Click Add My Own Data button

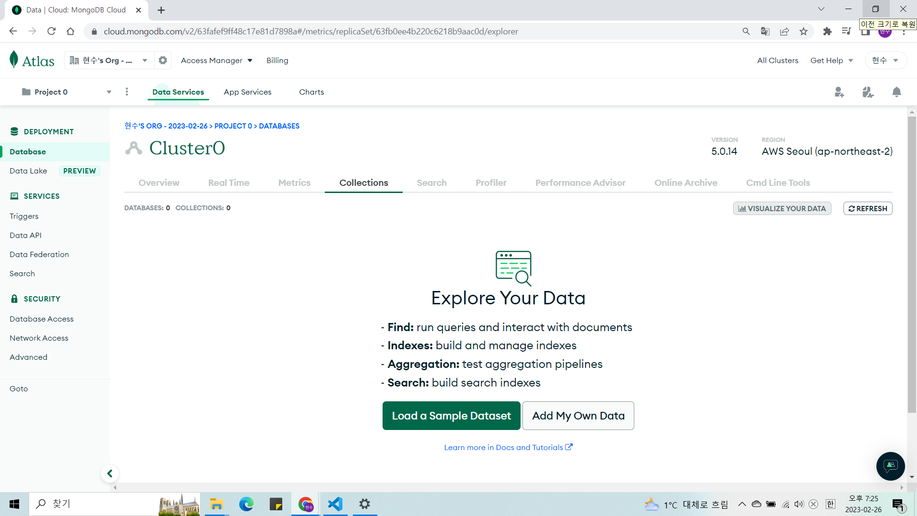[578, 416]
